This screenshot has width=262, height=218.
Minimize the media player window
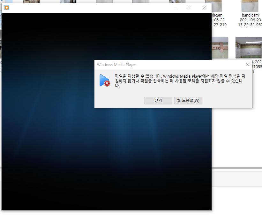click(175, 8)
